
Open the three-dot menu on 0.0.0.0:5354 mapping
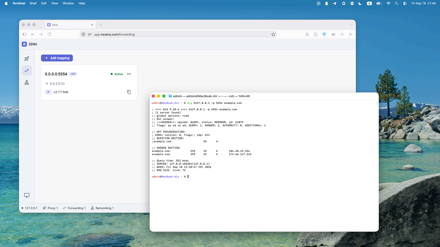[129, 74]
